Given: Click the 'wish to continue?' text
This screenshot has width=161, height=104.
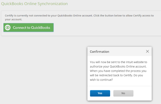Looking at the screenshot, I should [101, 80].
